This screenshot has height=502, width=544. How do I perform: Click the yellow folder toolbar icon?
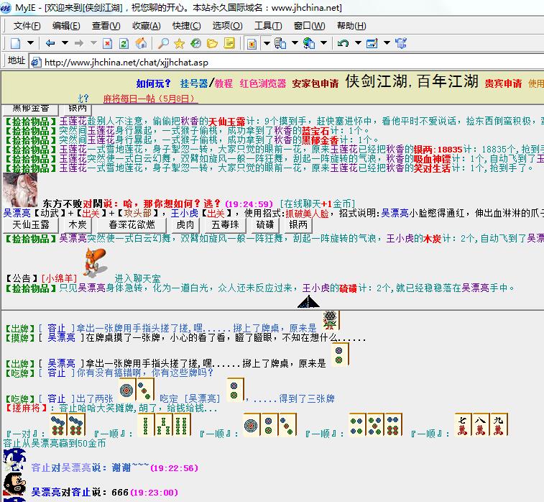click(x=212, y=43)
